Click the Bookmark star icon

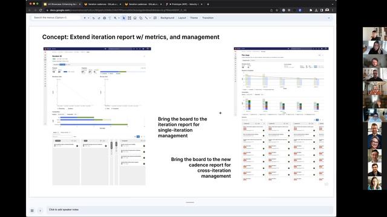(277, 10)
